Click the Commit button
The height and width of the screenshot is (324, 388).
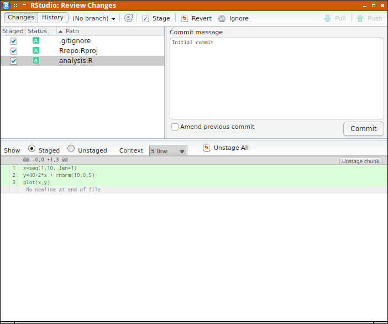pyautogui.click(x=364, y=129)
